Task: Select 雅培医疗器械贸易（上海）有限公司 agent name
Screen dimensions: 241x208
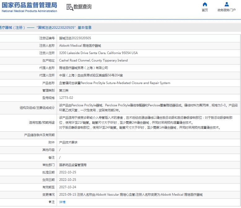Action: 83,68
